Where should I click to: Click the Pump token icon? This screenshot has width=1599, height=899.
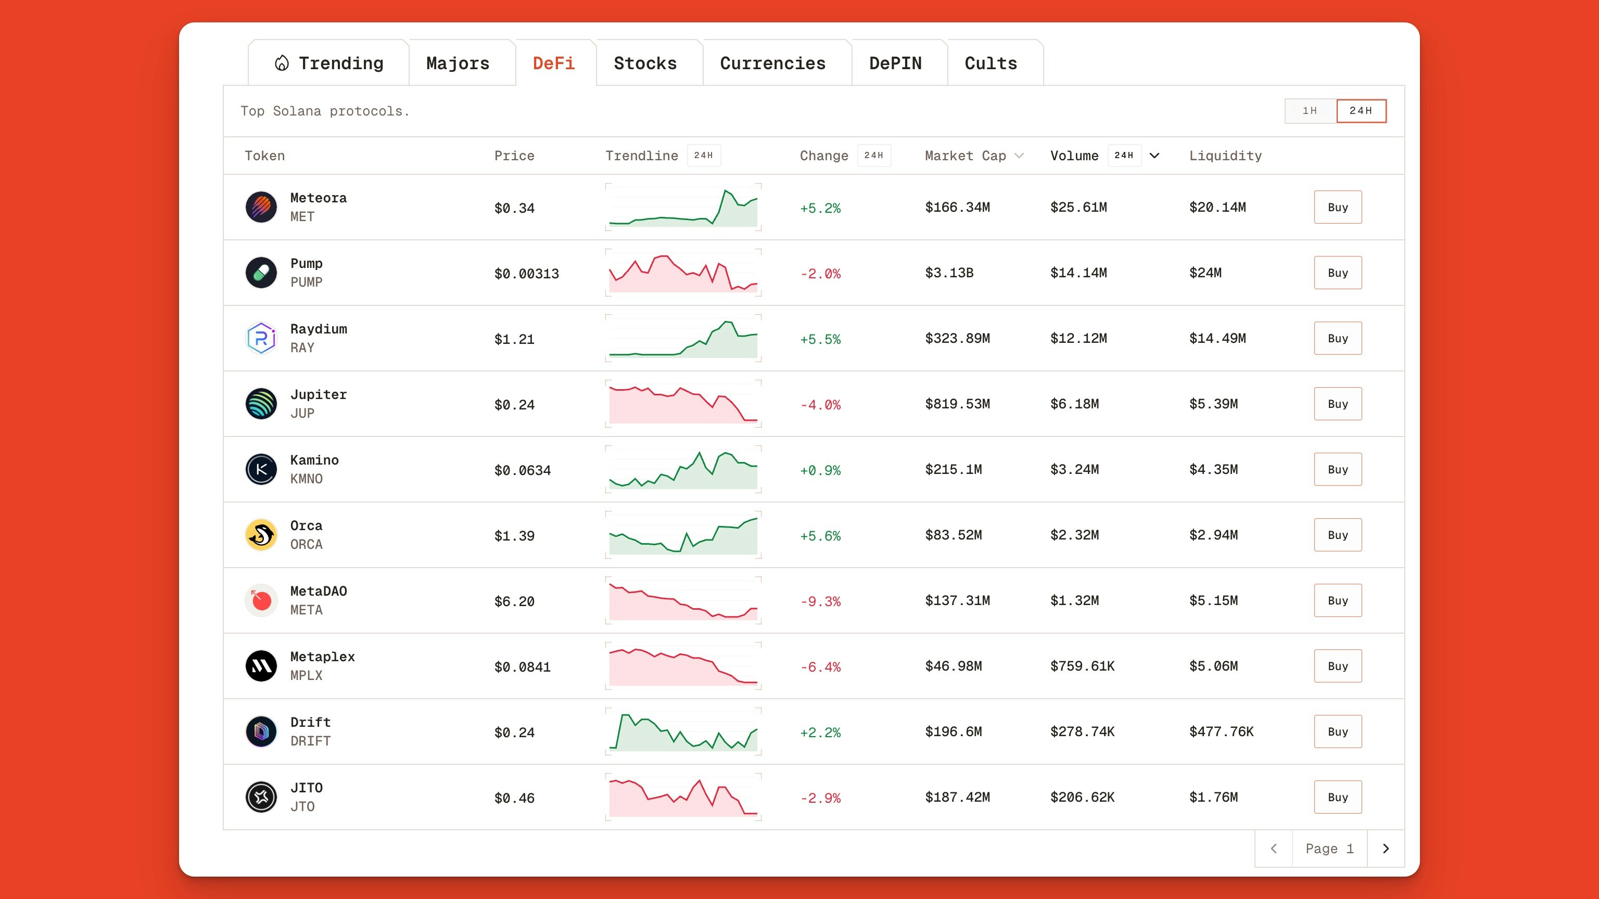pos(261,273)
